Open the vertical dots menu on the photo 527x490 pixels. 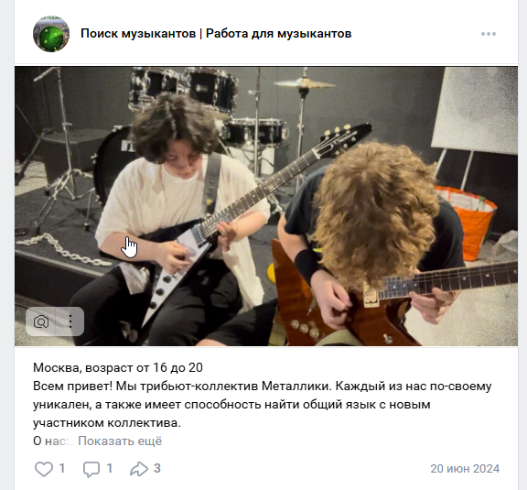tap(70, 321)
